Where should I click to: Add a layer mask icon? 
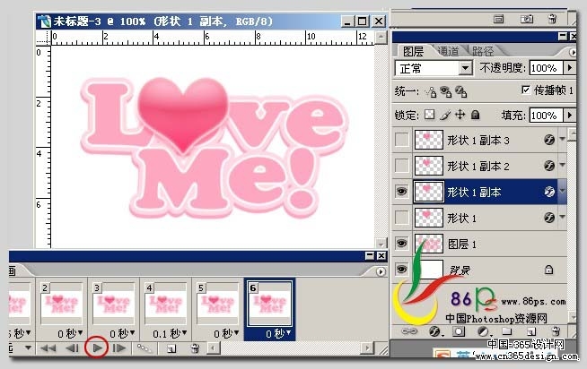pyautogui.click(x=459, y=331)
